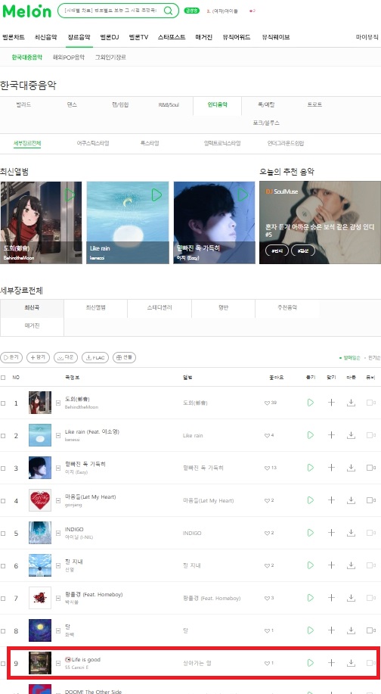Play the Like rain album thumbnail

point(156,195)
